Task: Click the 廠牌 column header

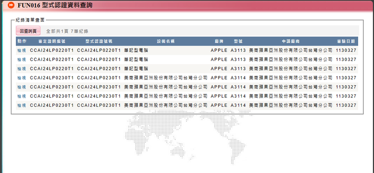Action: click(219, 41)
